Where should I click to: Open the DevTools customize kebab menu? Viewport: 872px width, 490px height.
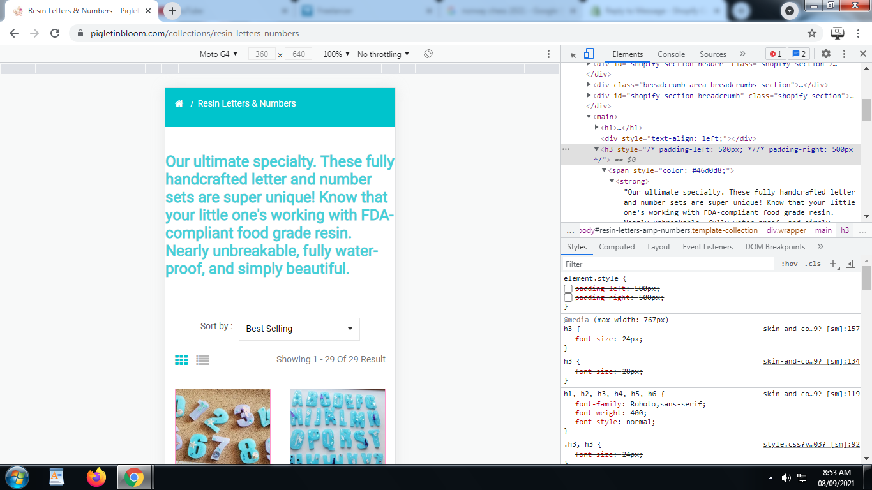click(x=844, y=54)
